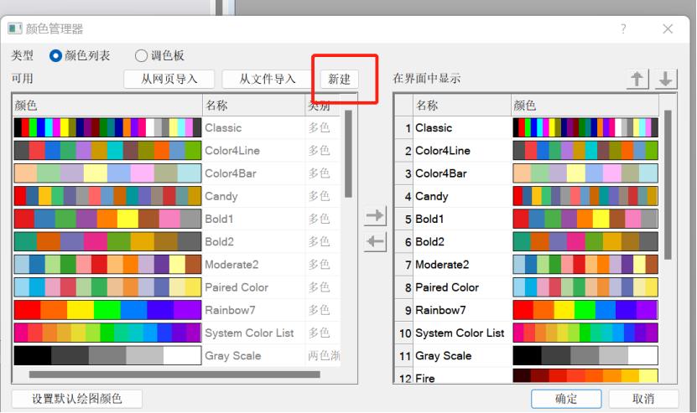Click Bold2 name in available list
The image size is (697, 413).
[219, 242]
